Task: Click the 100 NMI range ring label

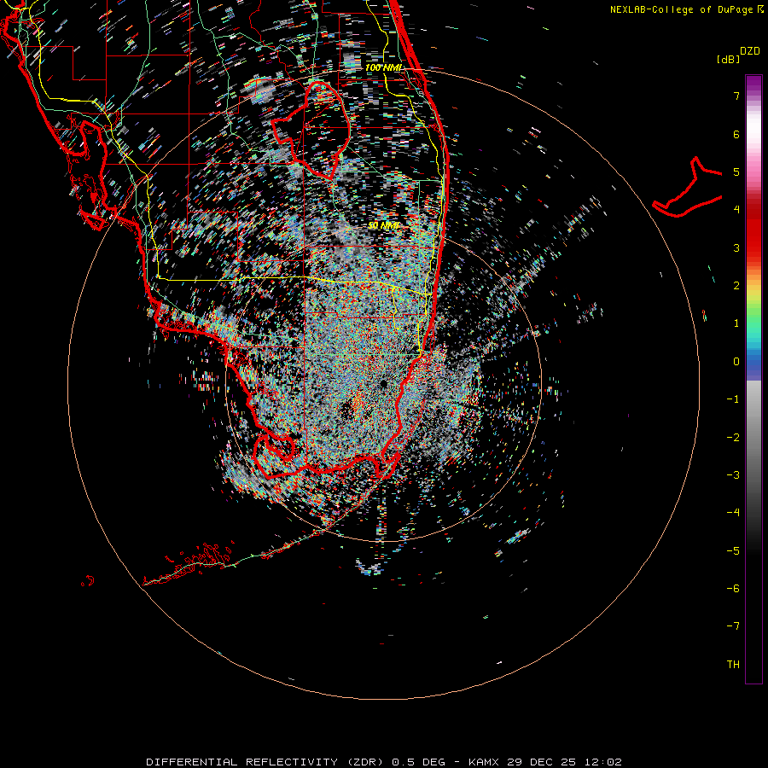Action: click(384, 67)
